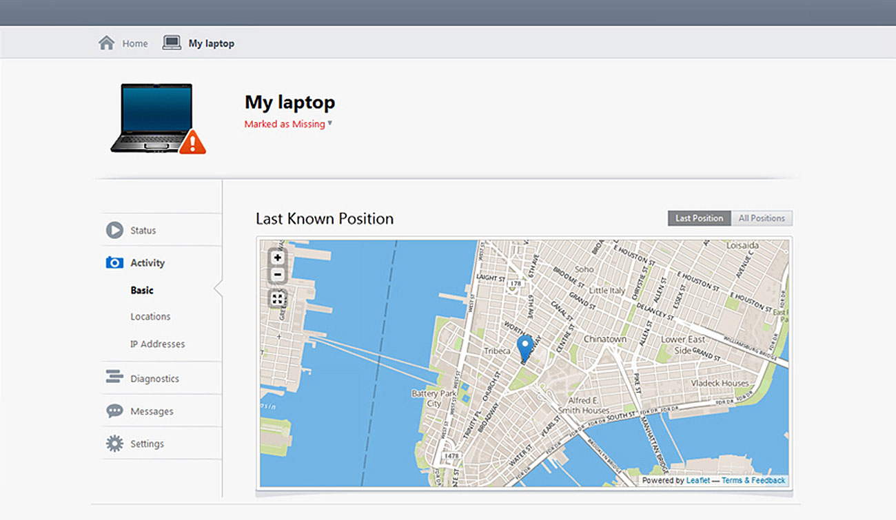896x520 pixels.
Task: Click the Alfred E. Smith Houses label
Action: point(584,405)
